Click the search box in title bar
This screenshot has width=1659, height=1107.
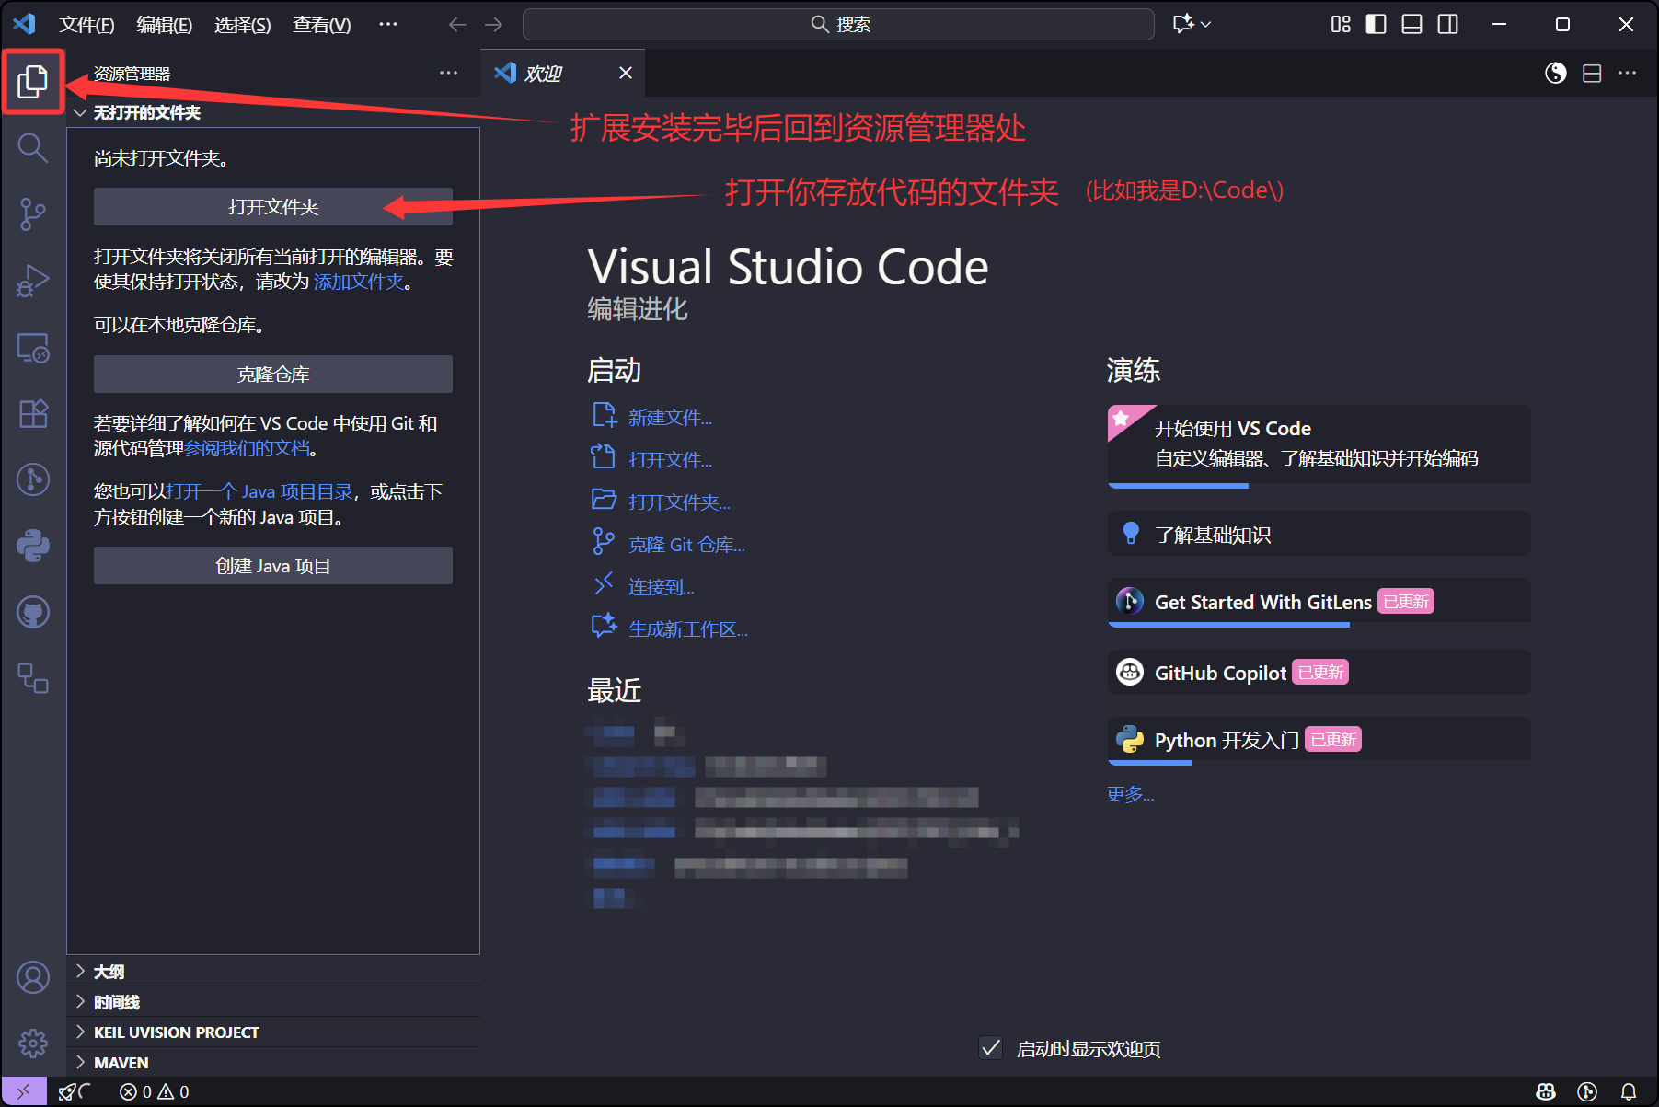[838, 24]
